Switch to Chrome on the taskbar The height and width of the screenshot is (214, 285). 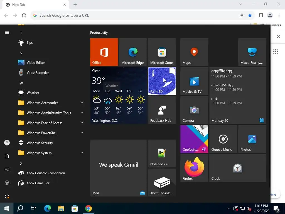point(88,208)
